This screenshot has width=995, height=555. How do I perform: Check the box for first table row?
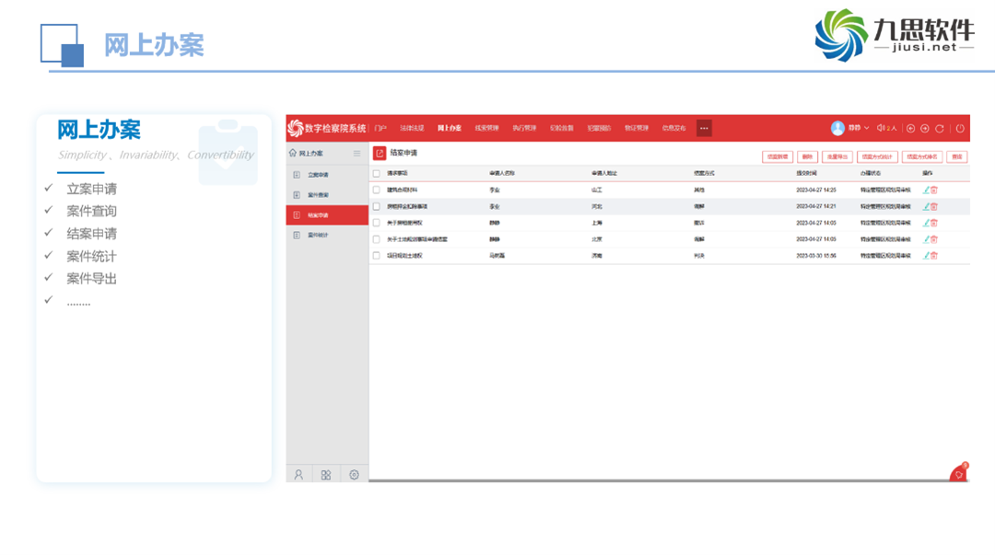pyautogui.click(x=376, y=191)
